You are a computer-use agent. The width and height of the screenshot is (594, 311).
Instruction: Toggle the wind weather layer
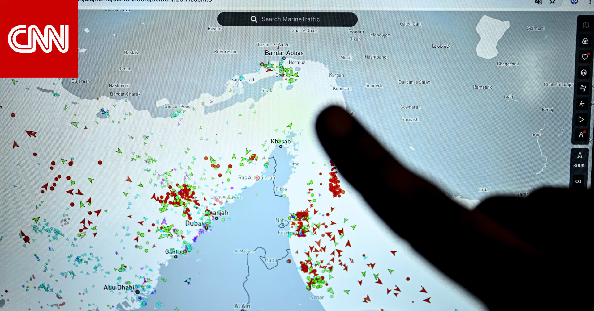tap(583, 88)
